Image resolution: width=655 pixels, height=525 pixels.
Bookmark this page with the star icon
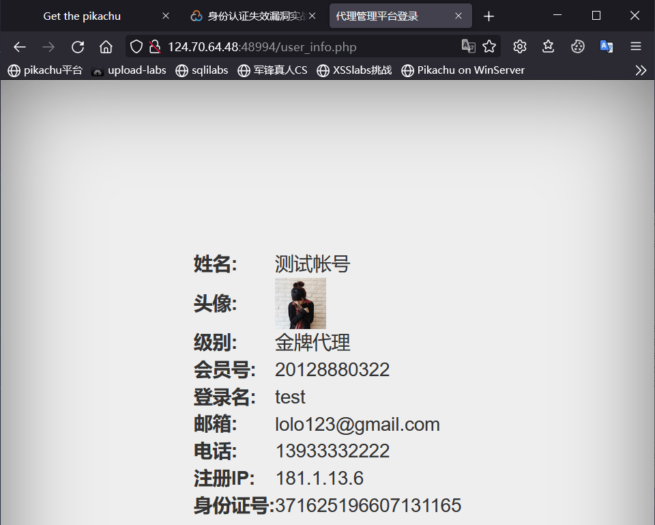(x=489, y=46)
